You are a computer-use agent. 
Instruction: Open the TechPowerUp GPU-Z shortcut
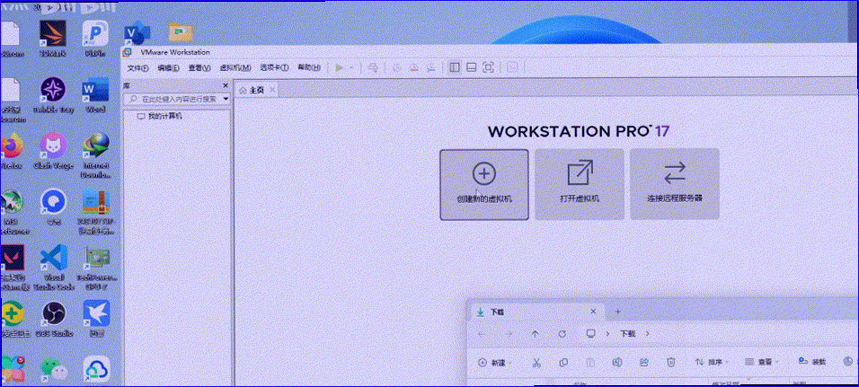[96, 267]
